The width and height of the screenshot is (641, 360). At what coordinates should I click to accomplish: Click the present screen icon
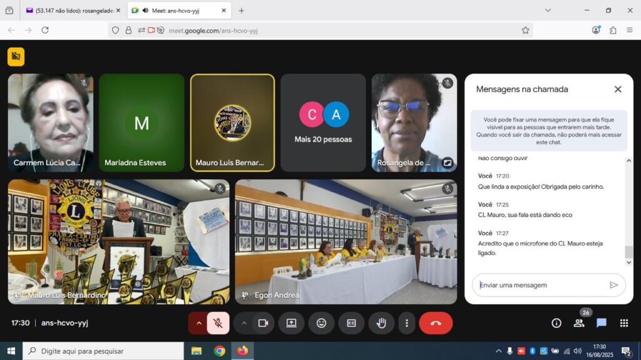coord(291,323)
